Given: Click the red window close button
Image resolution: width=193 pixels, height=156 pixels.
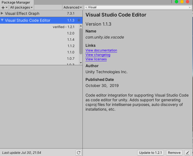Looking at the screenshot, I should pyautogui.click(x=188, y=2).
